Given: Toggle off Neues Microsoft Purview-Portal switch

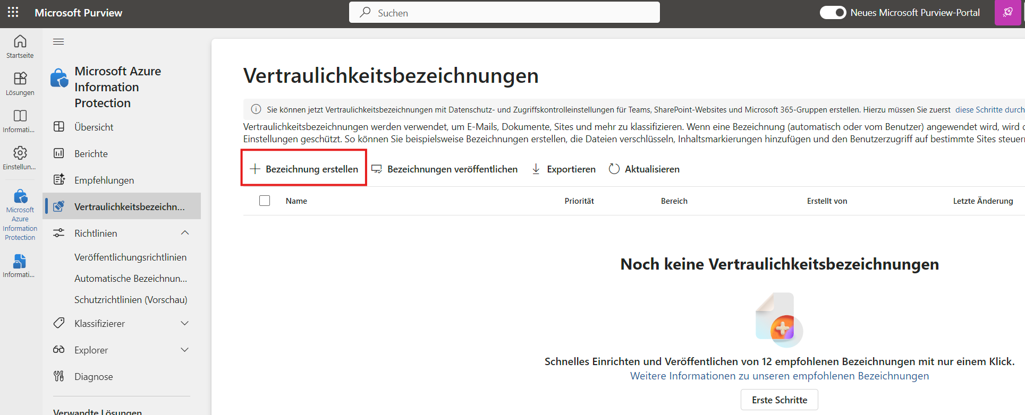Looking at the screenshot, I should click(833, 13).
